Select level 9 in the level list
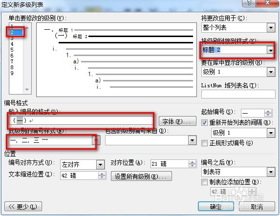 [12, 73]
